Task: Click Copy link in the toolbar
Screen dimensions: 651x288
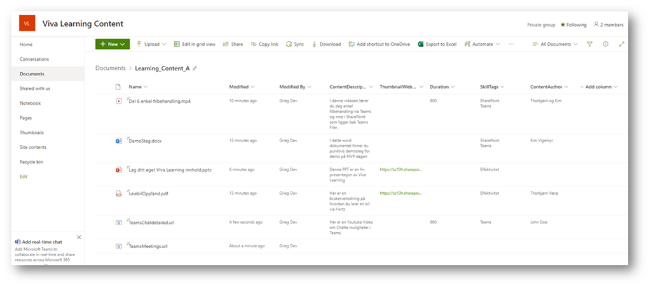Action: click(264, 44)
